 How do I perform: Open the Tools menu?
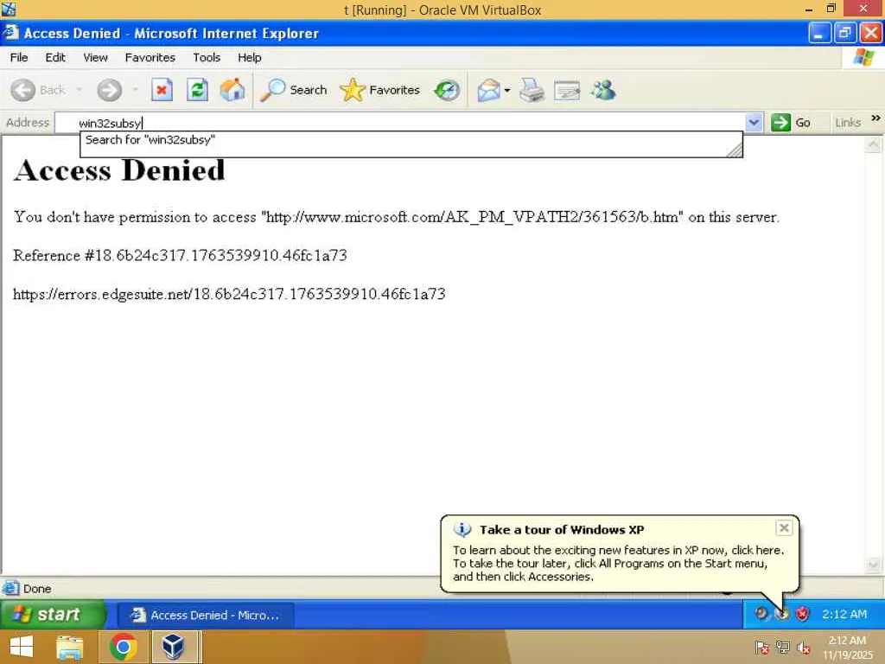pos(207,58)
